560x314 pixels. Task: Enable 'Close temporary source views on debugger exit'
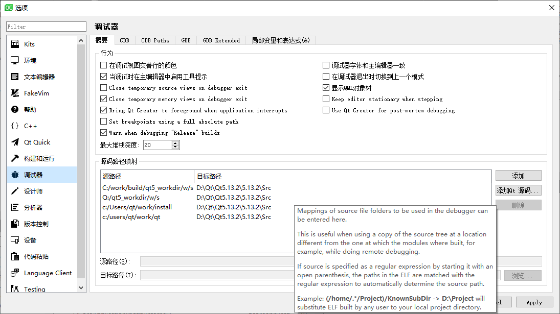(103, 88)
